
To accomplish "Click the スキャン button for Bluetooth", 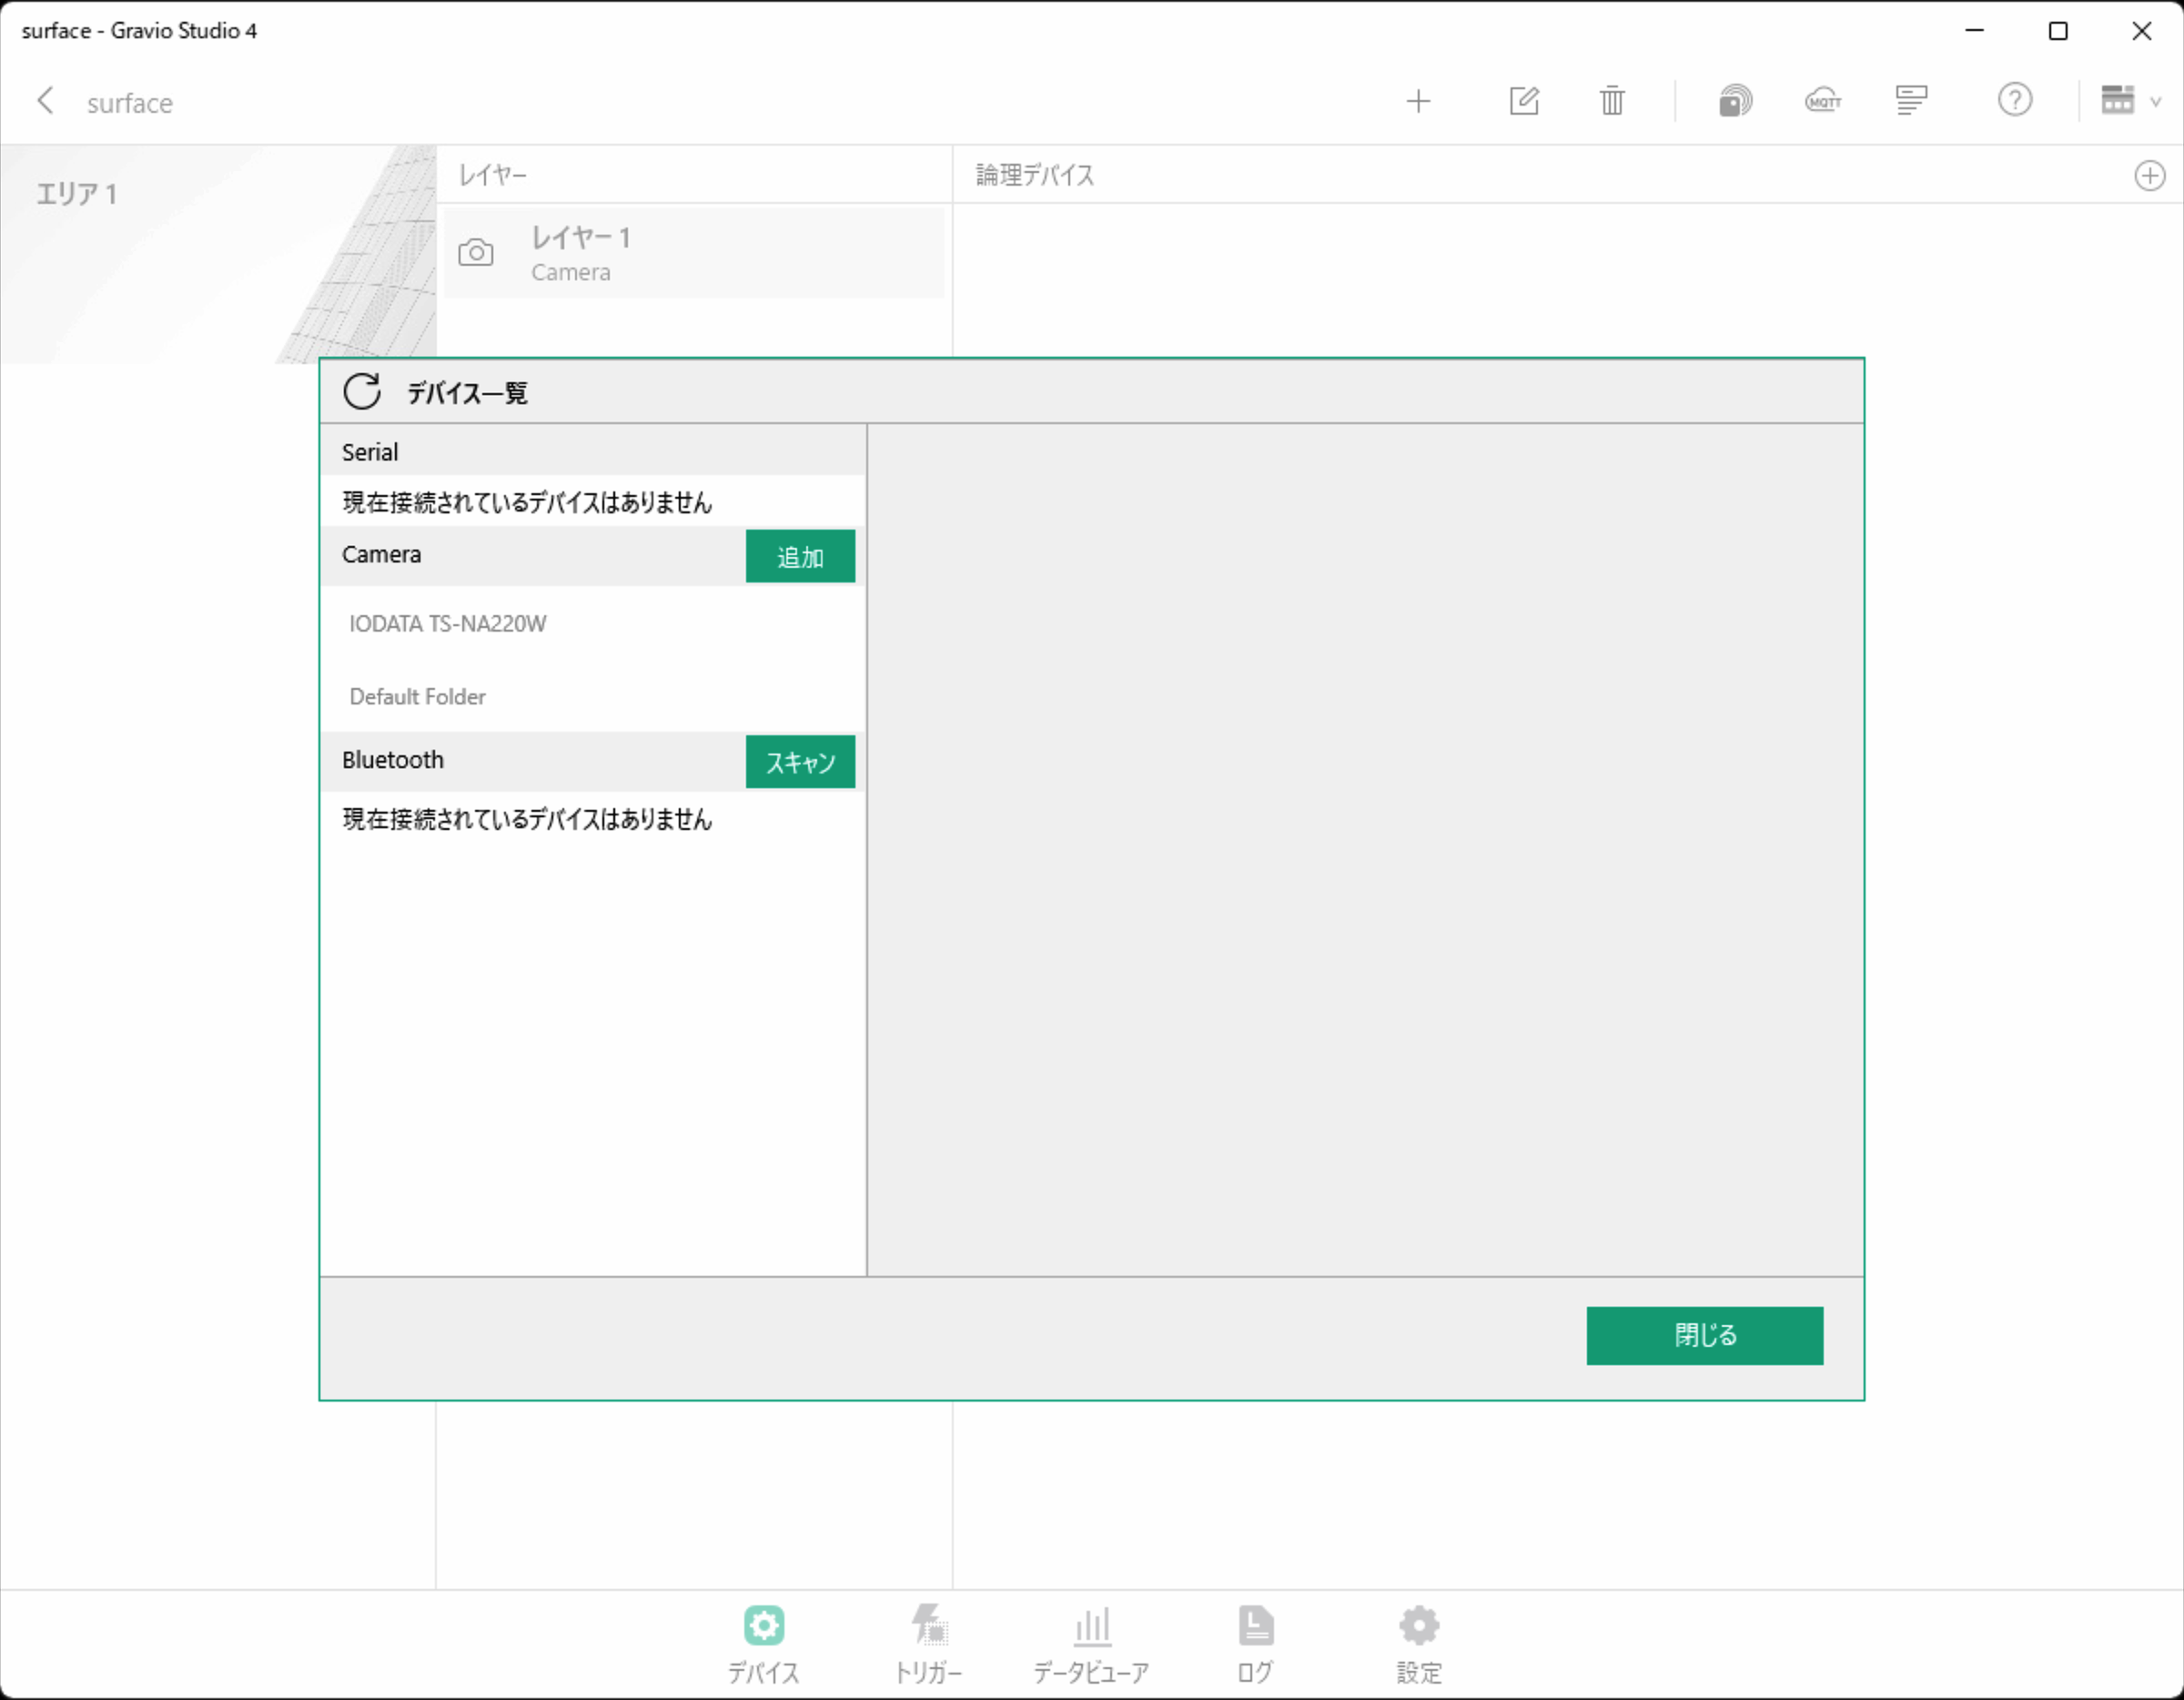I will pos(800,762).
